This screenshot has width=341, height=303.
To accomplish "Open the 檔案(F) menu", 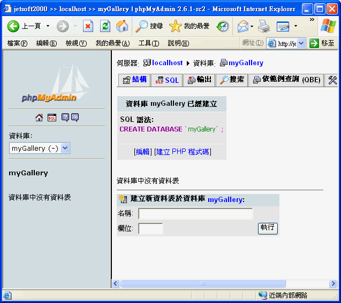I will click(17, 43).
